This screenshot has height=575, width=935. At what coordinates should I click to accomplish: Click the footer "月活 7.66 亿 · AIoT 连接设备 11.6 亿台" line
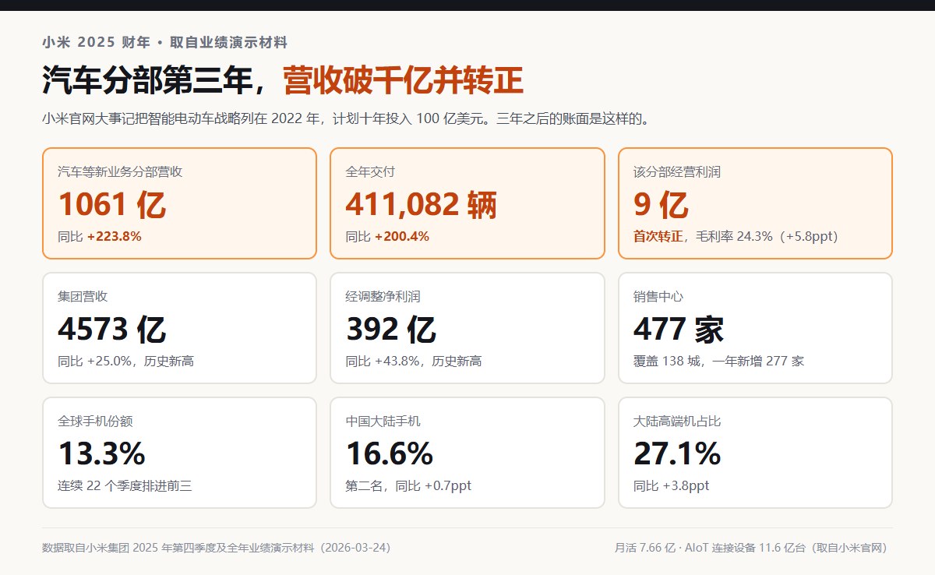[x=753, y=548]
